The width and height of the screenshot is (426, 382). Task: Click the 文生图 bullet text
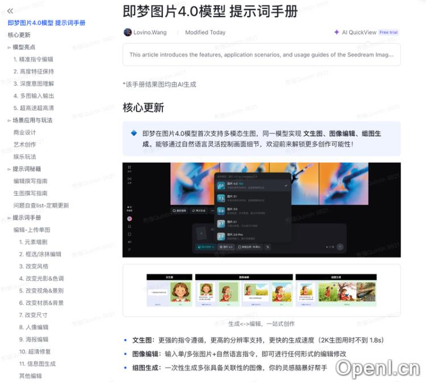257,340
